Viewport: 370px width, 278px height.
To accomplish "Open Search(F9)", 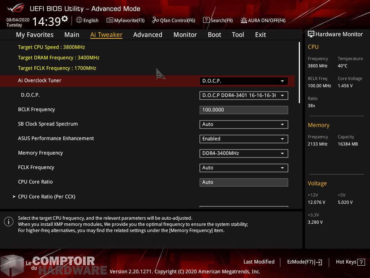I will click(x=218, y=20).
